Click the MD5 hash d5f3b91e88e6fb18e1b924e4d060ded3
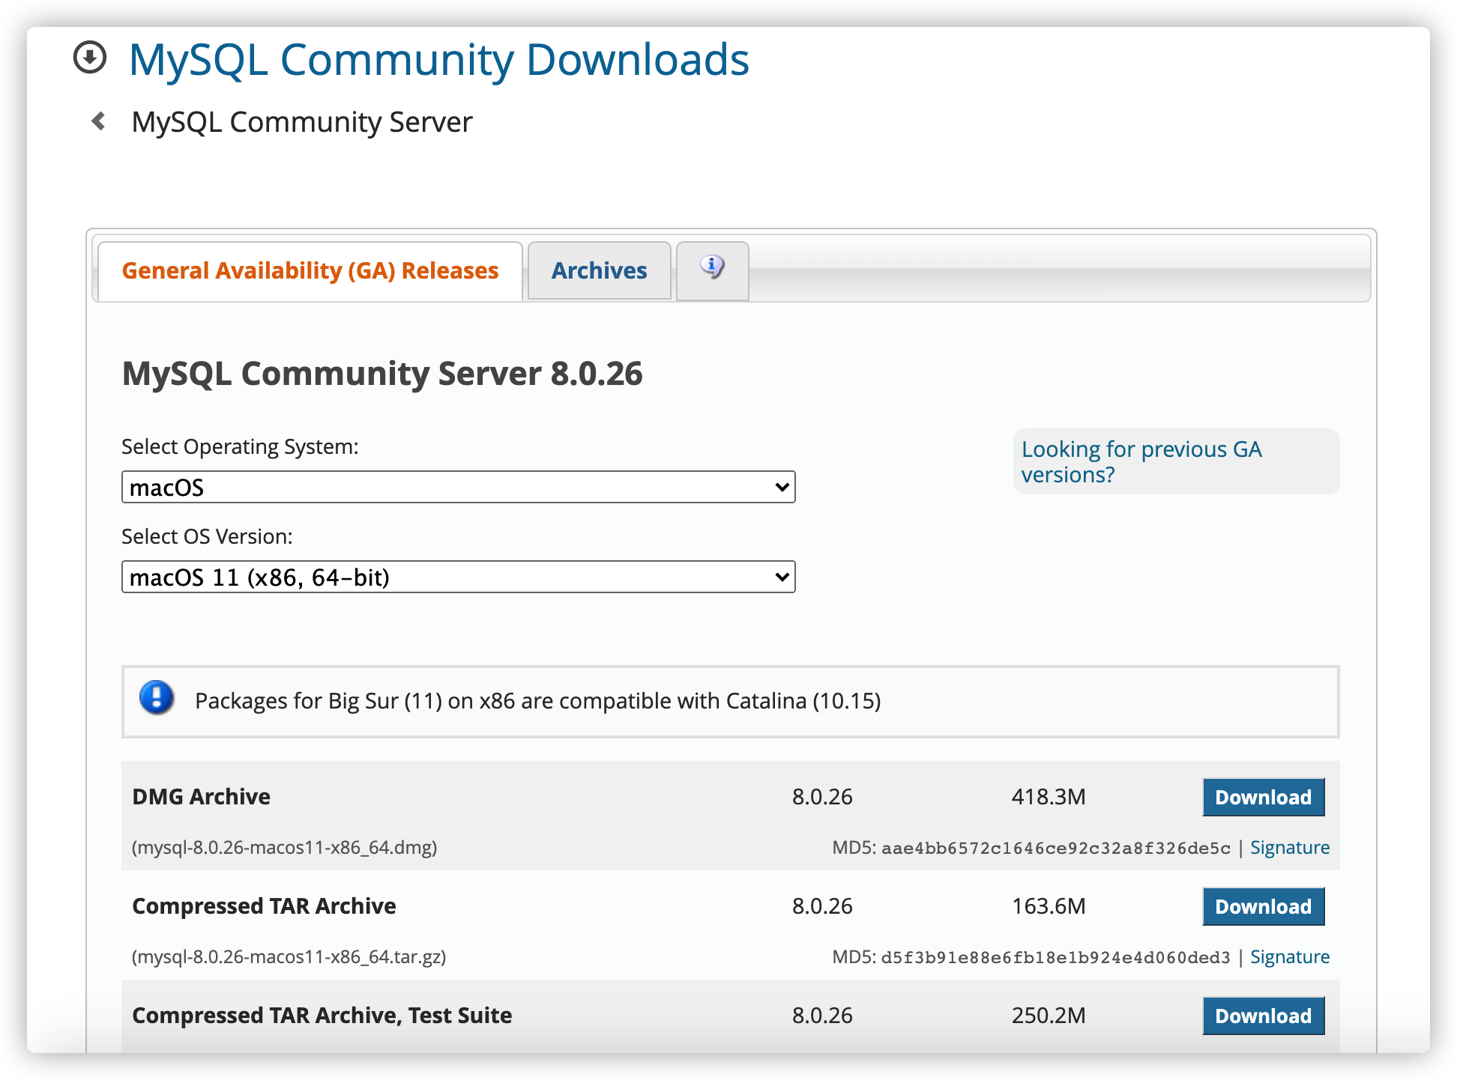 [x=1056, y=957]
